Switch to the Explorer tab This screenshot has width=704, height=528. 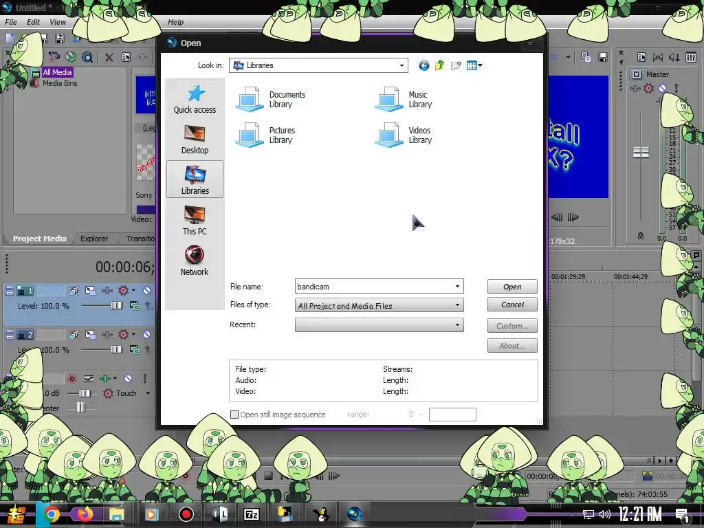[94, 239]
